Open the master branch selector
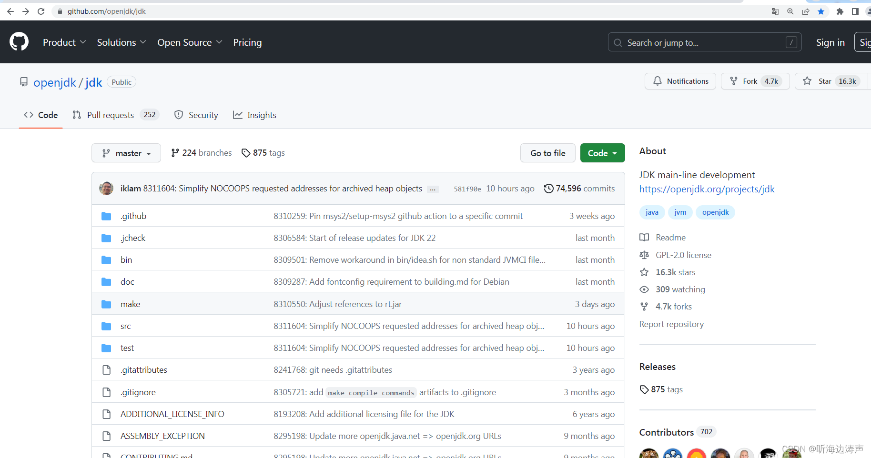 (126, 153)
